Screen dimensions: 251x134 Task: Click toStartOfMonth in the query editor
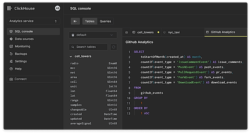[x=153, y=57]
